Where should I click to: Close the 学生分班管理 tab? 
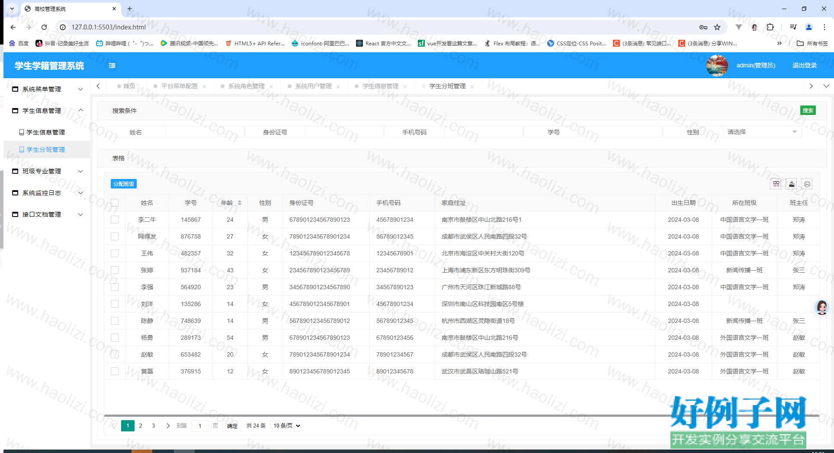click(472, 86)
